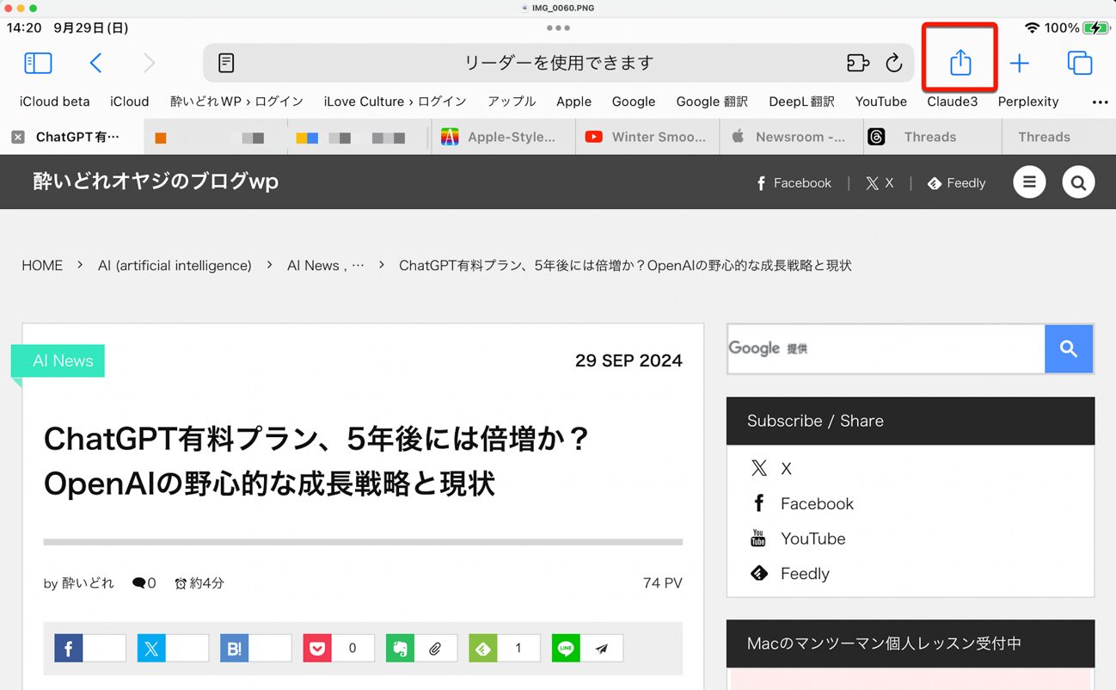Screen dimensions: 1116x690
Task: Open the Reader view page icon
Action: click(x=226, y=63)
